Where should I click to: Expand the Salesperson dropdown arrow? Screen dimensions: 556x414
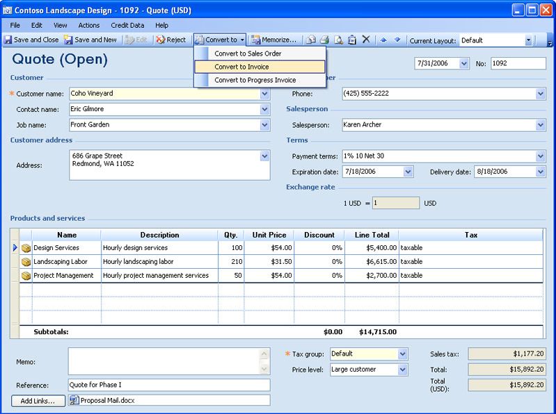coord(541,125)
